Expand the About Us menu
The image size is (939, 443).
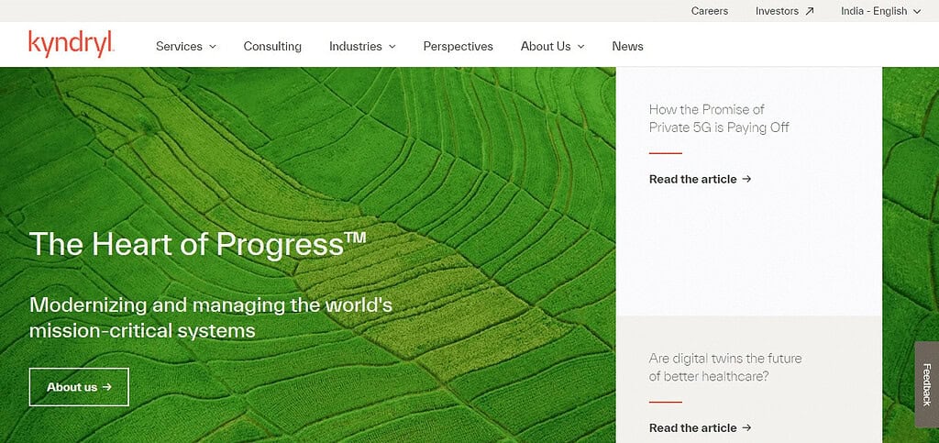point(552,46)
